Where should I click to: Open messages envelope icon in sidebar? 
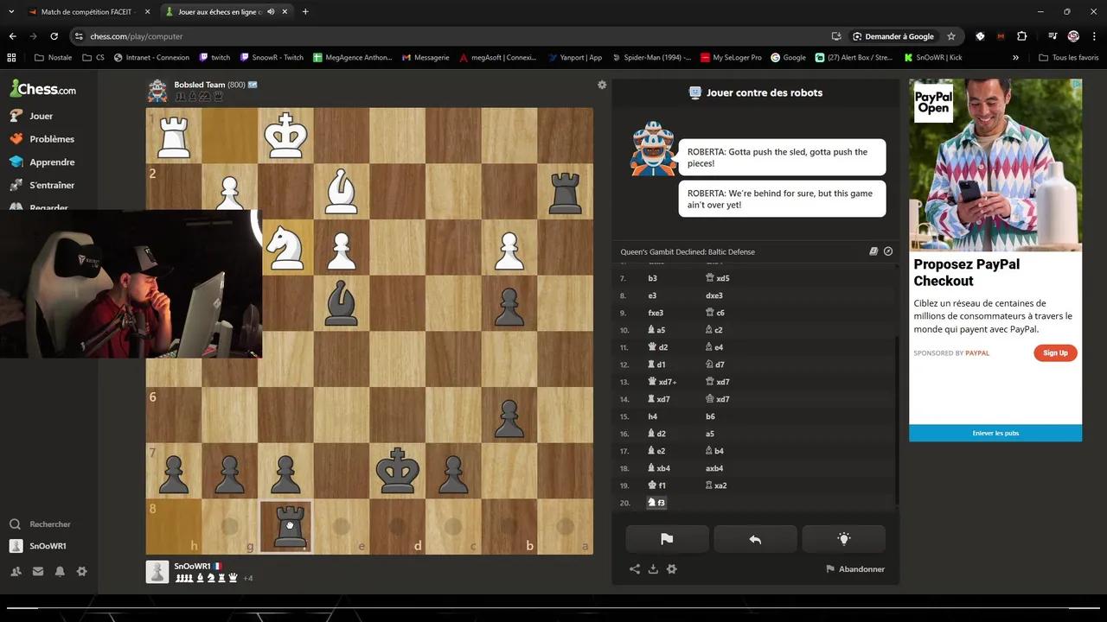(38, 571)
